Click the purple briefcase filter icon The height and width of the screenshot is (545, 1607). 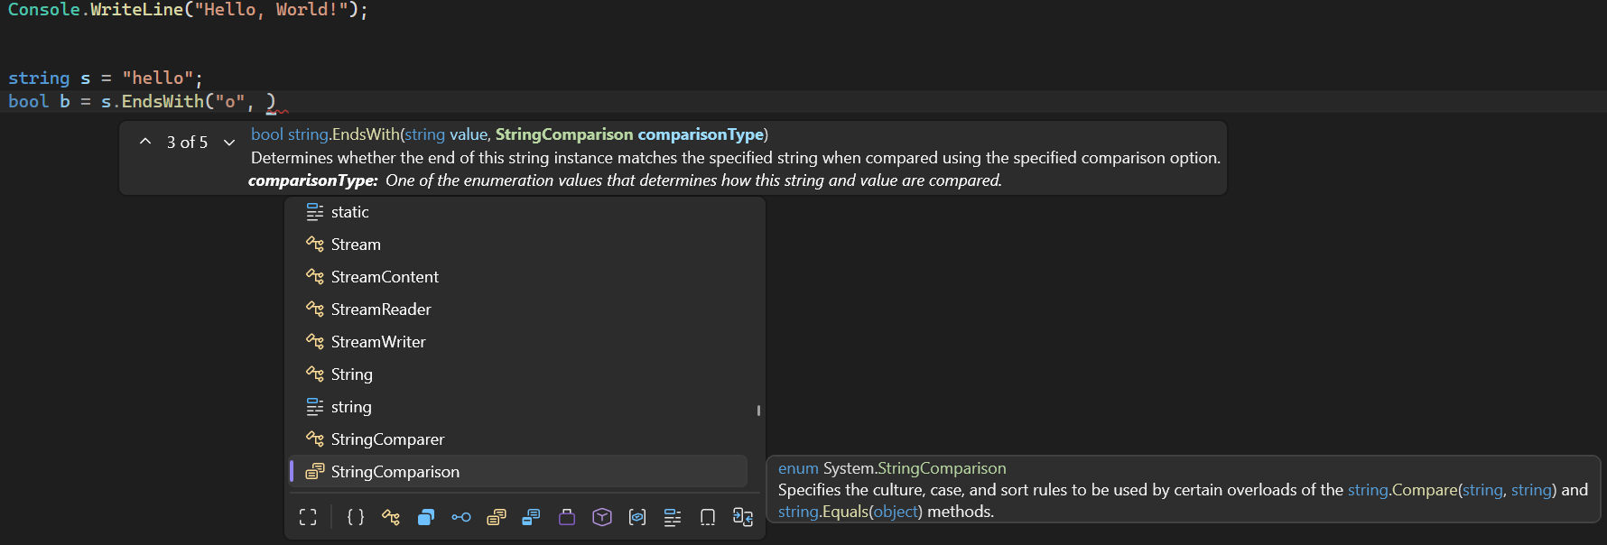(567, 517)
